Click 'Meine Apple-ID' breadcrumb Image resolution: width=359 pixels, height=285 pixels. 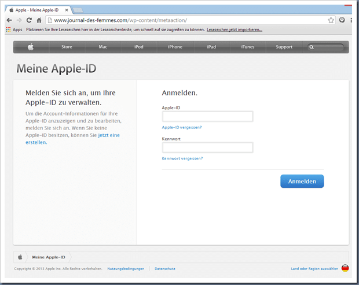[x=49, y=257]
